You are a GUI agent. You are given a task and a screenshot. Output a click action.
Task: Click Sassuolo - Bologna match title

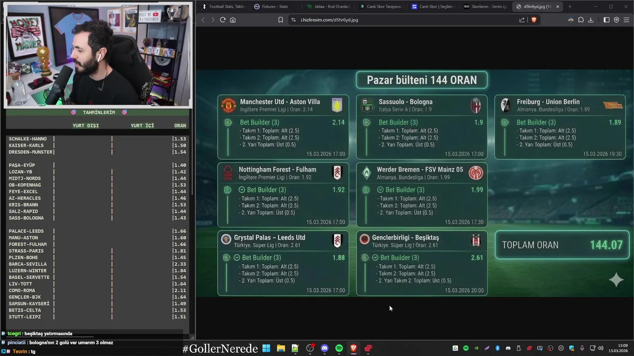(x=406, y=101)
